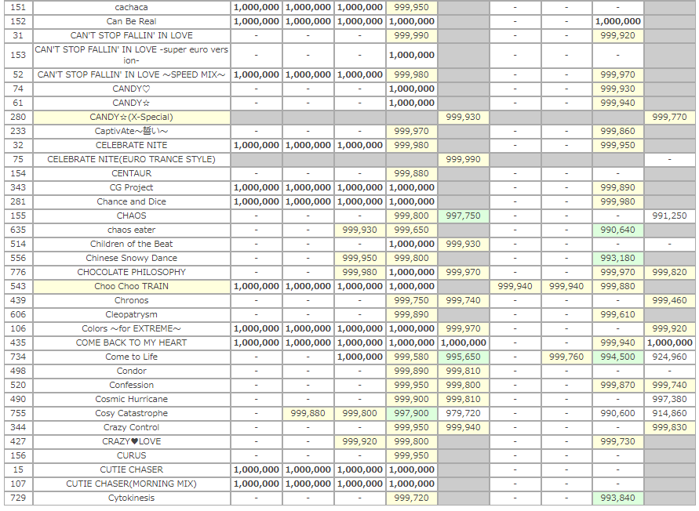This screenshot has height=511, width=699.
Task: Click the COME BACK TO MY HEART title
Action: click(x=132, y=342)
